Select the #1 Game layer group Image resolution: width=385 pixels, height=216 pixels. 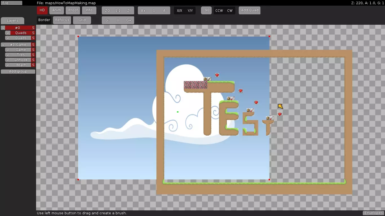(x=18, y=45)
